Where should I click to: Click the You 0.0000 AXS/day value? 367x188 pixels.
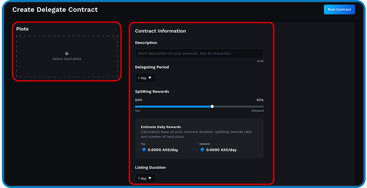pyautogui.click(x=163, y=150)
